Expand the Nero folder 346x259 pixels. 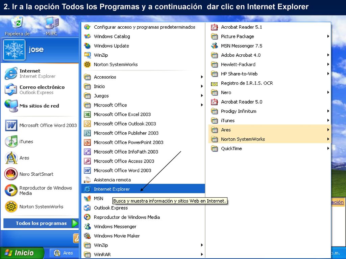[270, 92]
